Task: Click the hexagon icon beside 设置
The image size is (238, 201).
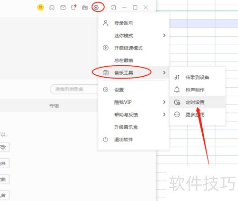Action: point(106,90)
